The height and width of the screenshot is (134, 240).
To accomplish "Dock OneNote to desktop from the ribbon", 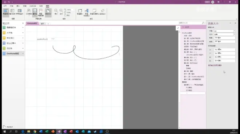I will tap(19, 12).
